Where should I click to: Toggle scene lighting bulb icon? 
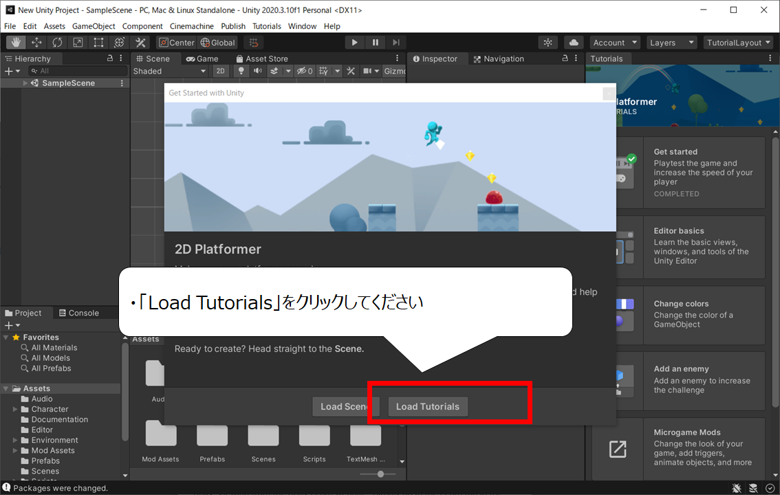pos(241,71)
